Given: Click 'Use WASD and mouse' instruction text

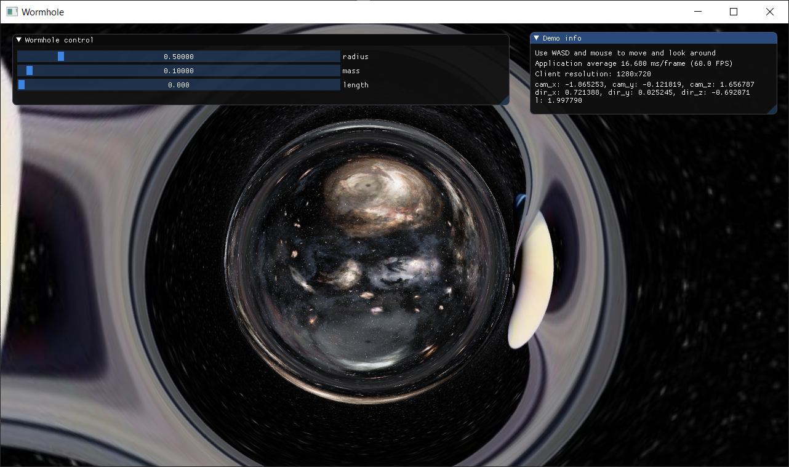Looking at the screenshot, I should pos(625,53).
